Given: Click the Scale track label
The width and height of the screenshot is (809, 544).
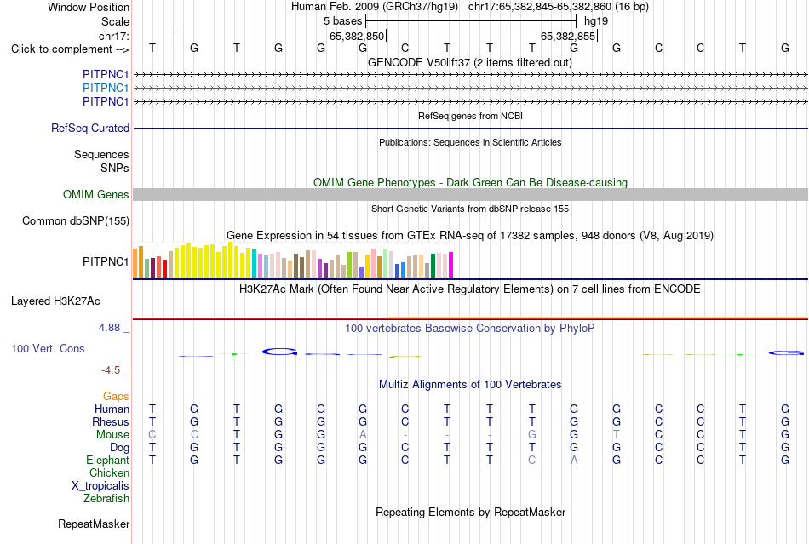Looking at the screenshot, I should coord(115,21).
